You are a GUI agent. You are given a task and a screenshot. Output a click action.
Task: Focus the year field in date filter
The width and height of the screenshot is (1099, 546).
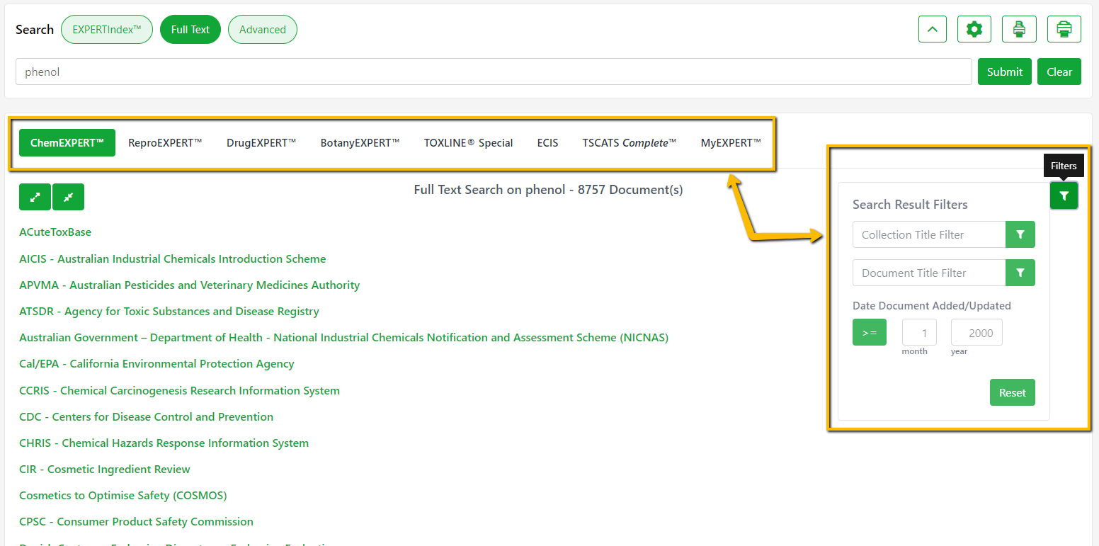(x=976, y=333)
